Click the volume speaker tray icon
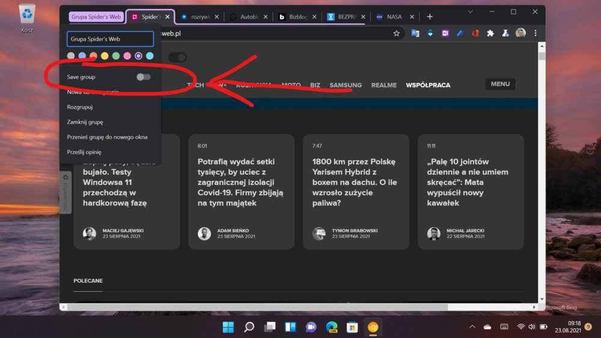The height and width of the screenshot is (338, 601). (532, 327)
